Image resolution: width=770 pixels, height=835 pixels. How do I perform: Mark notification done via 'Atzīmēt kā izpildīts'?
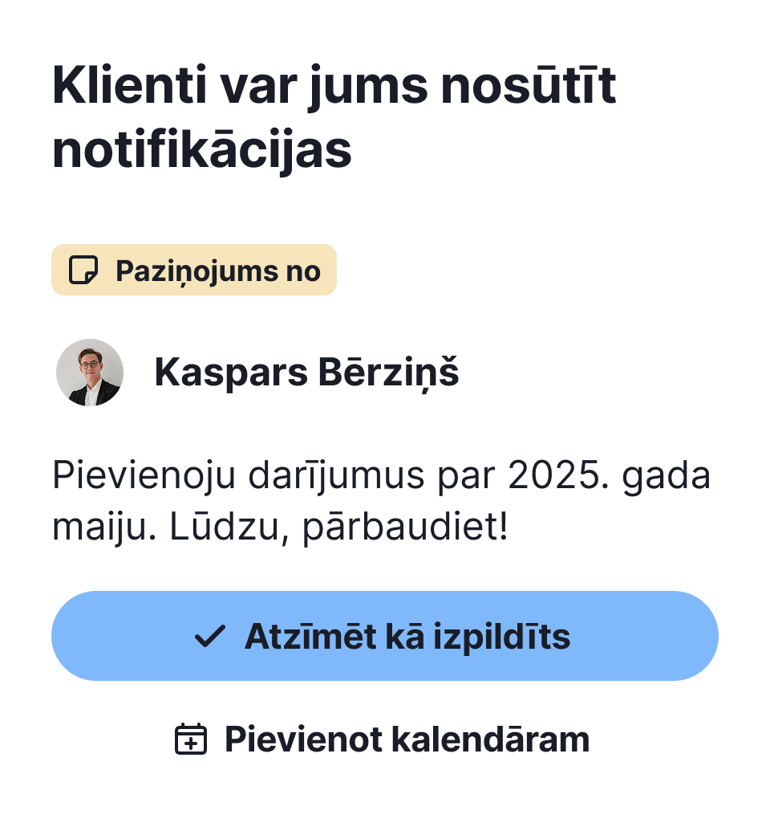[x=385, y=636]
